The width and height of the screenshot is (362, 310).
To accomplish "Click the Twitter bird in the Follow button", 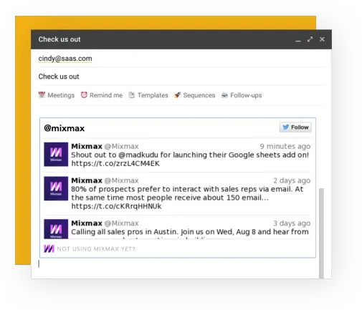I will pos(285,127).
